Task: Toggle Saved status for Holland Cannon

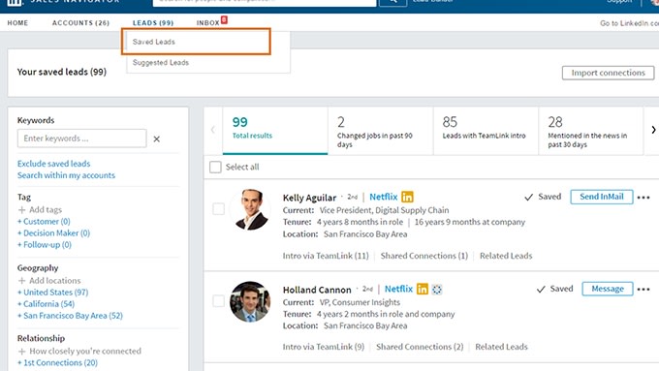Action: pyautogui.click(x=554, y=289)
